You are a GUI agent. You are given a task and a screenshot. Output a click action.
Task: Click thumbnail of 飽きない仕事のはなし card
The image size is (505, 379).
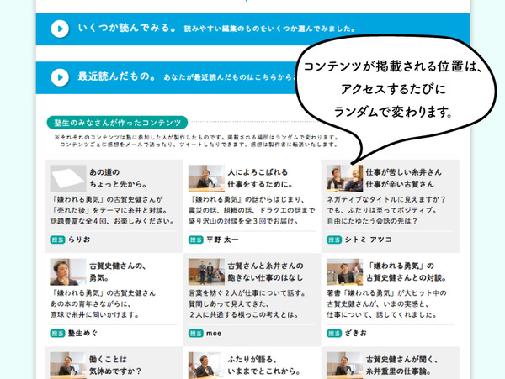202,270
